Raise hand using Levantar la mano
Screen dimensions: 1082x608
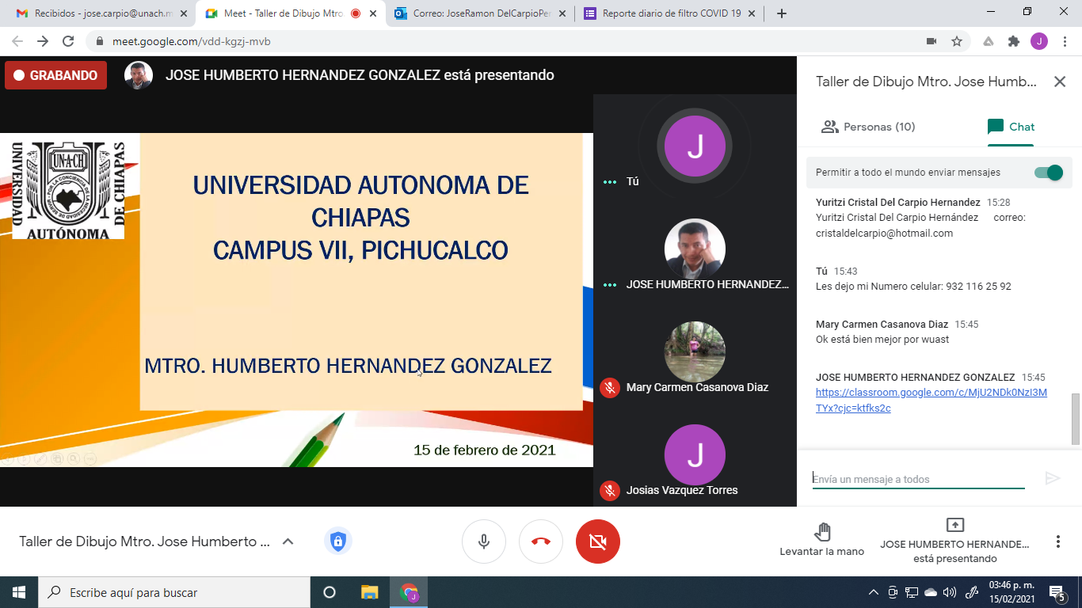click(822, 540)
